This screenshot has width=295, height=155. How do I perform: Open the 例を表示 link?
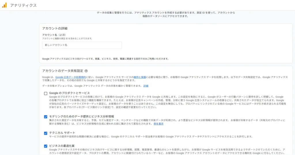[x=158, y=123]
